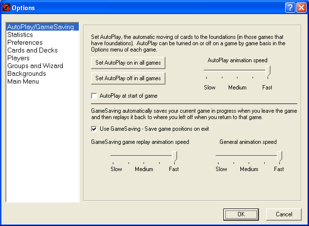309x226 pixels.
Task: Click GameSaving replay animation speed slider thumb
Action: pyautogui.click(x=174, y=156)
